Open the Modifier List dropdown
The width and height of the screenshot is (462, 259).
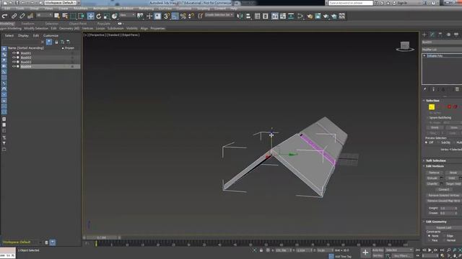tap(442, 50)
